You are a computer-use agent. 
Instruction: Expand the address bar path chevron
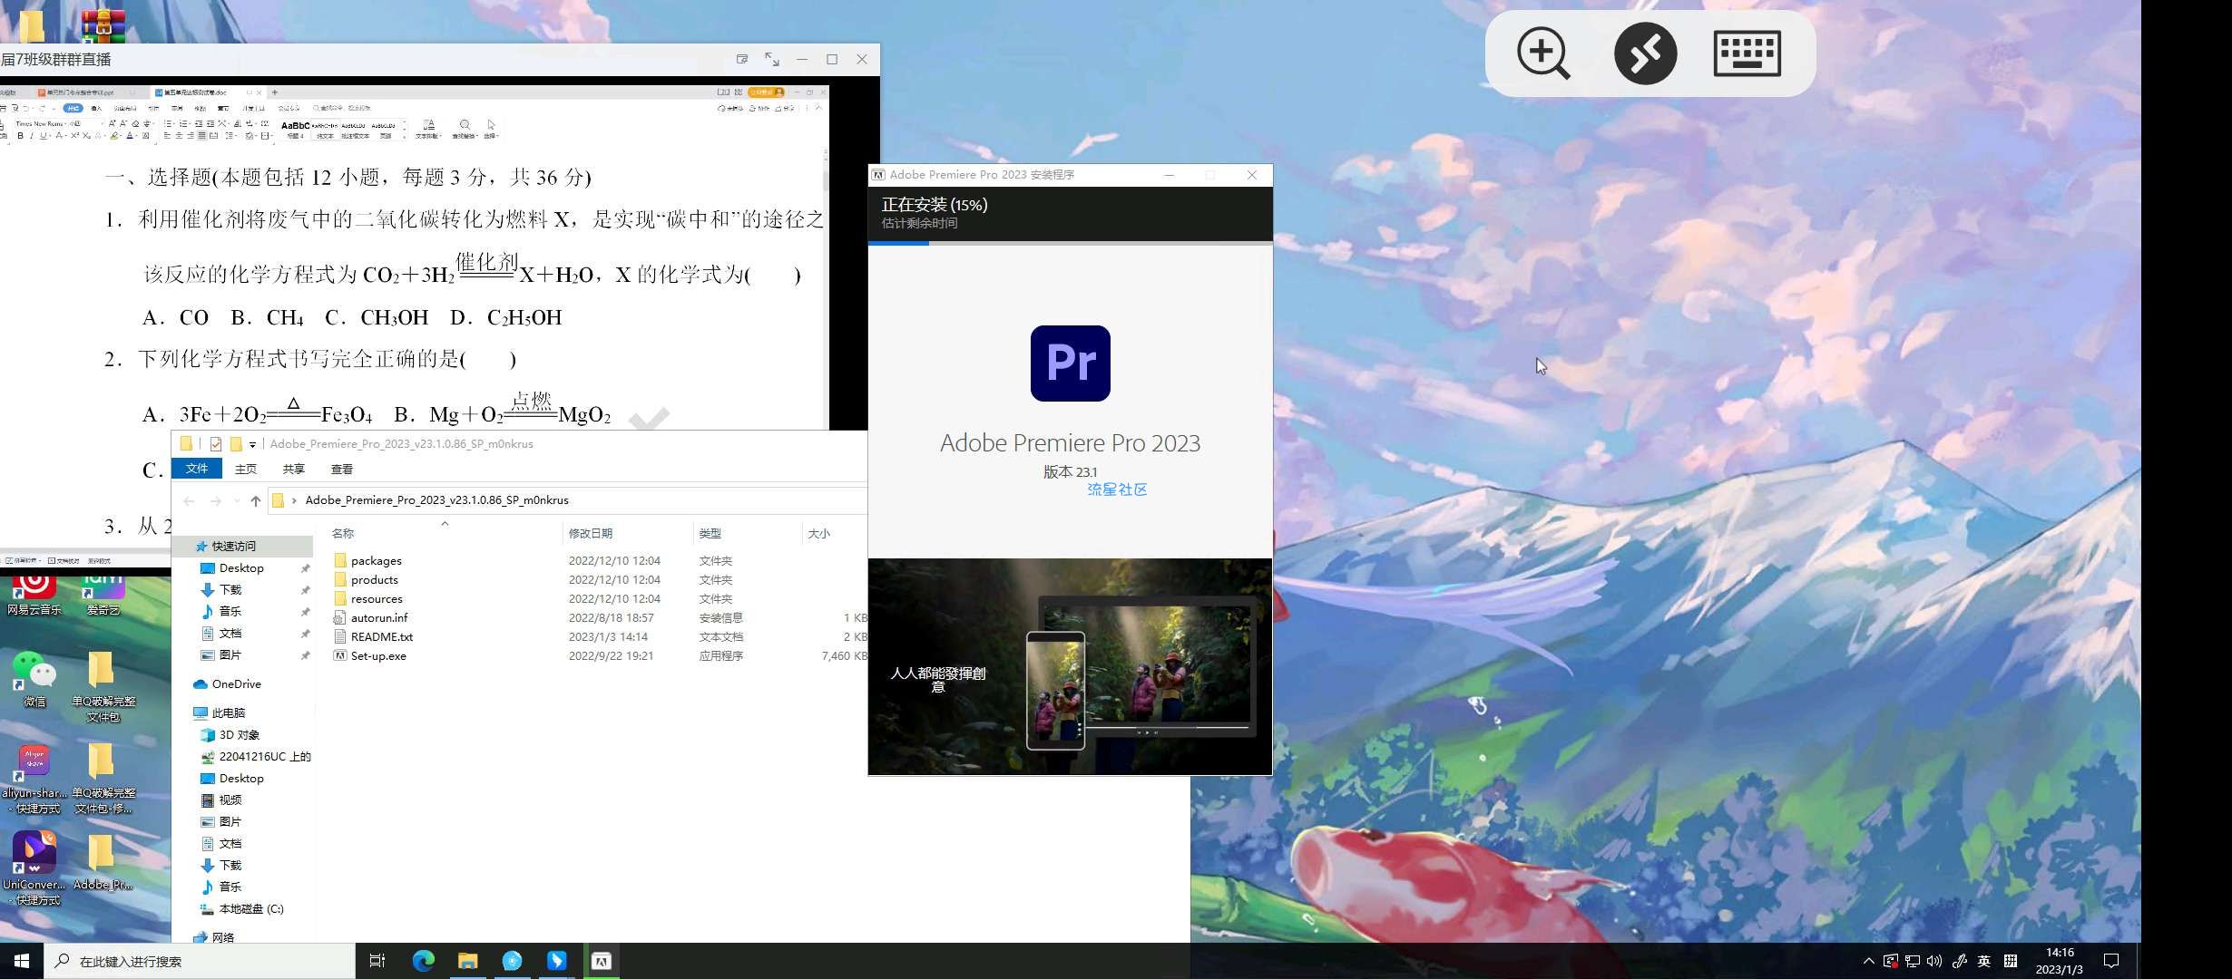tap(294, 500)
